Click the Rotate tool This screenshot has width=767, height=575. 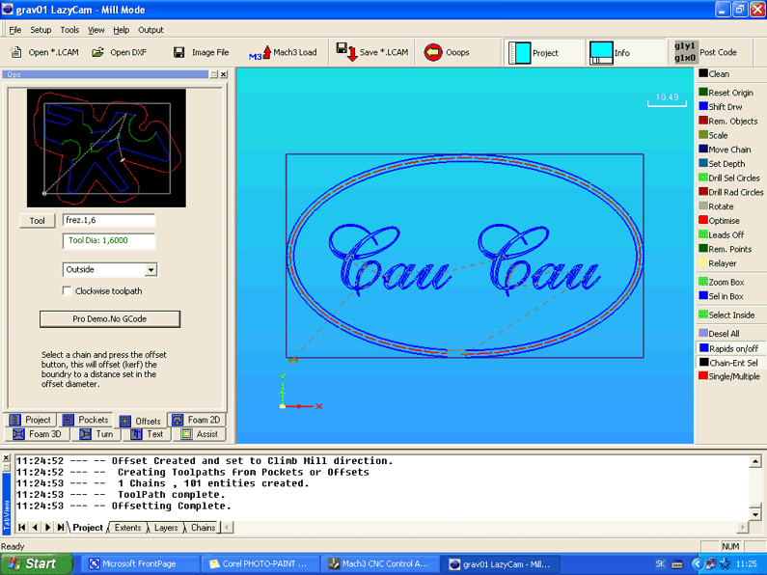click(716, 205)
